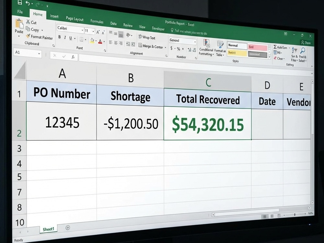This screenshot has height=243, width=324.
Task: Toggle Bold formatting
Action: (x=60, y=37)
